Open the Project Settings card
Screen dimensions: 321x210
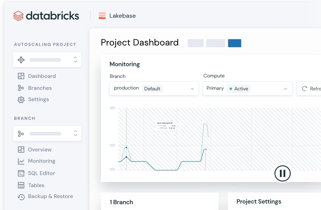259,201
